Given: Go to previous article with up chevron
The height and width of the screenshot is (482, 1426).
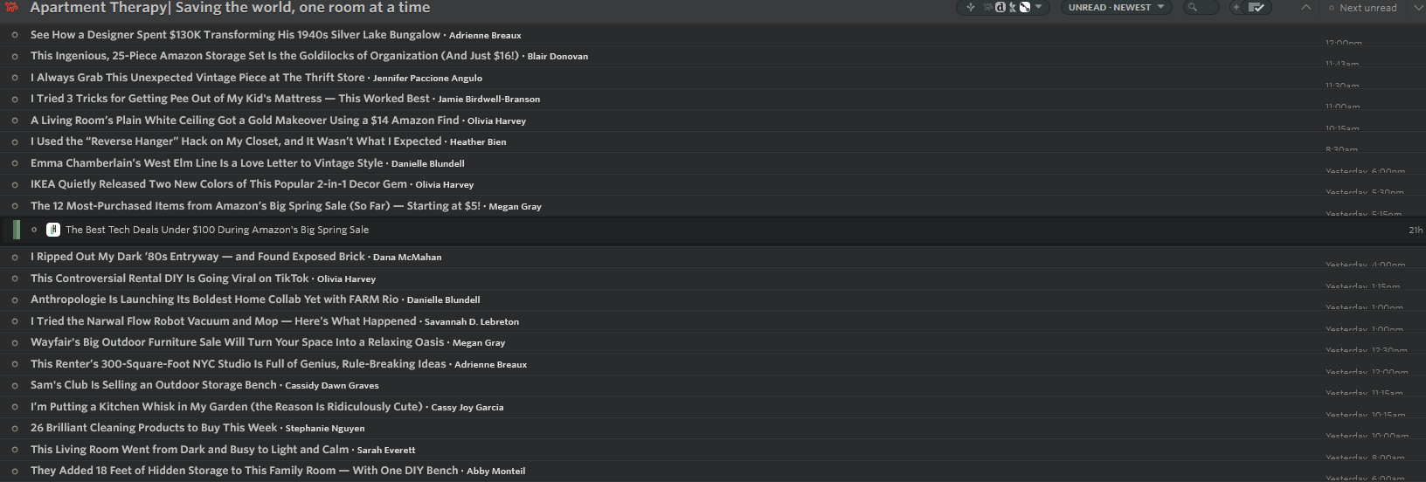Looking at the screenshot, I should tap(1305, 8).
